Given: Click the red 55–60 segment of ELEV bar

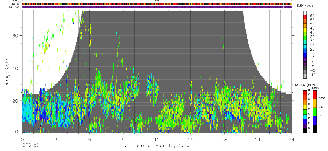Looking at the screenshot, I should tap(305, 18).
